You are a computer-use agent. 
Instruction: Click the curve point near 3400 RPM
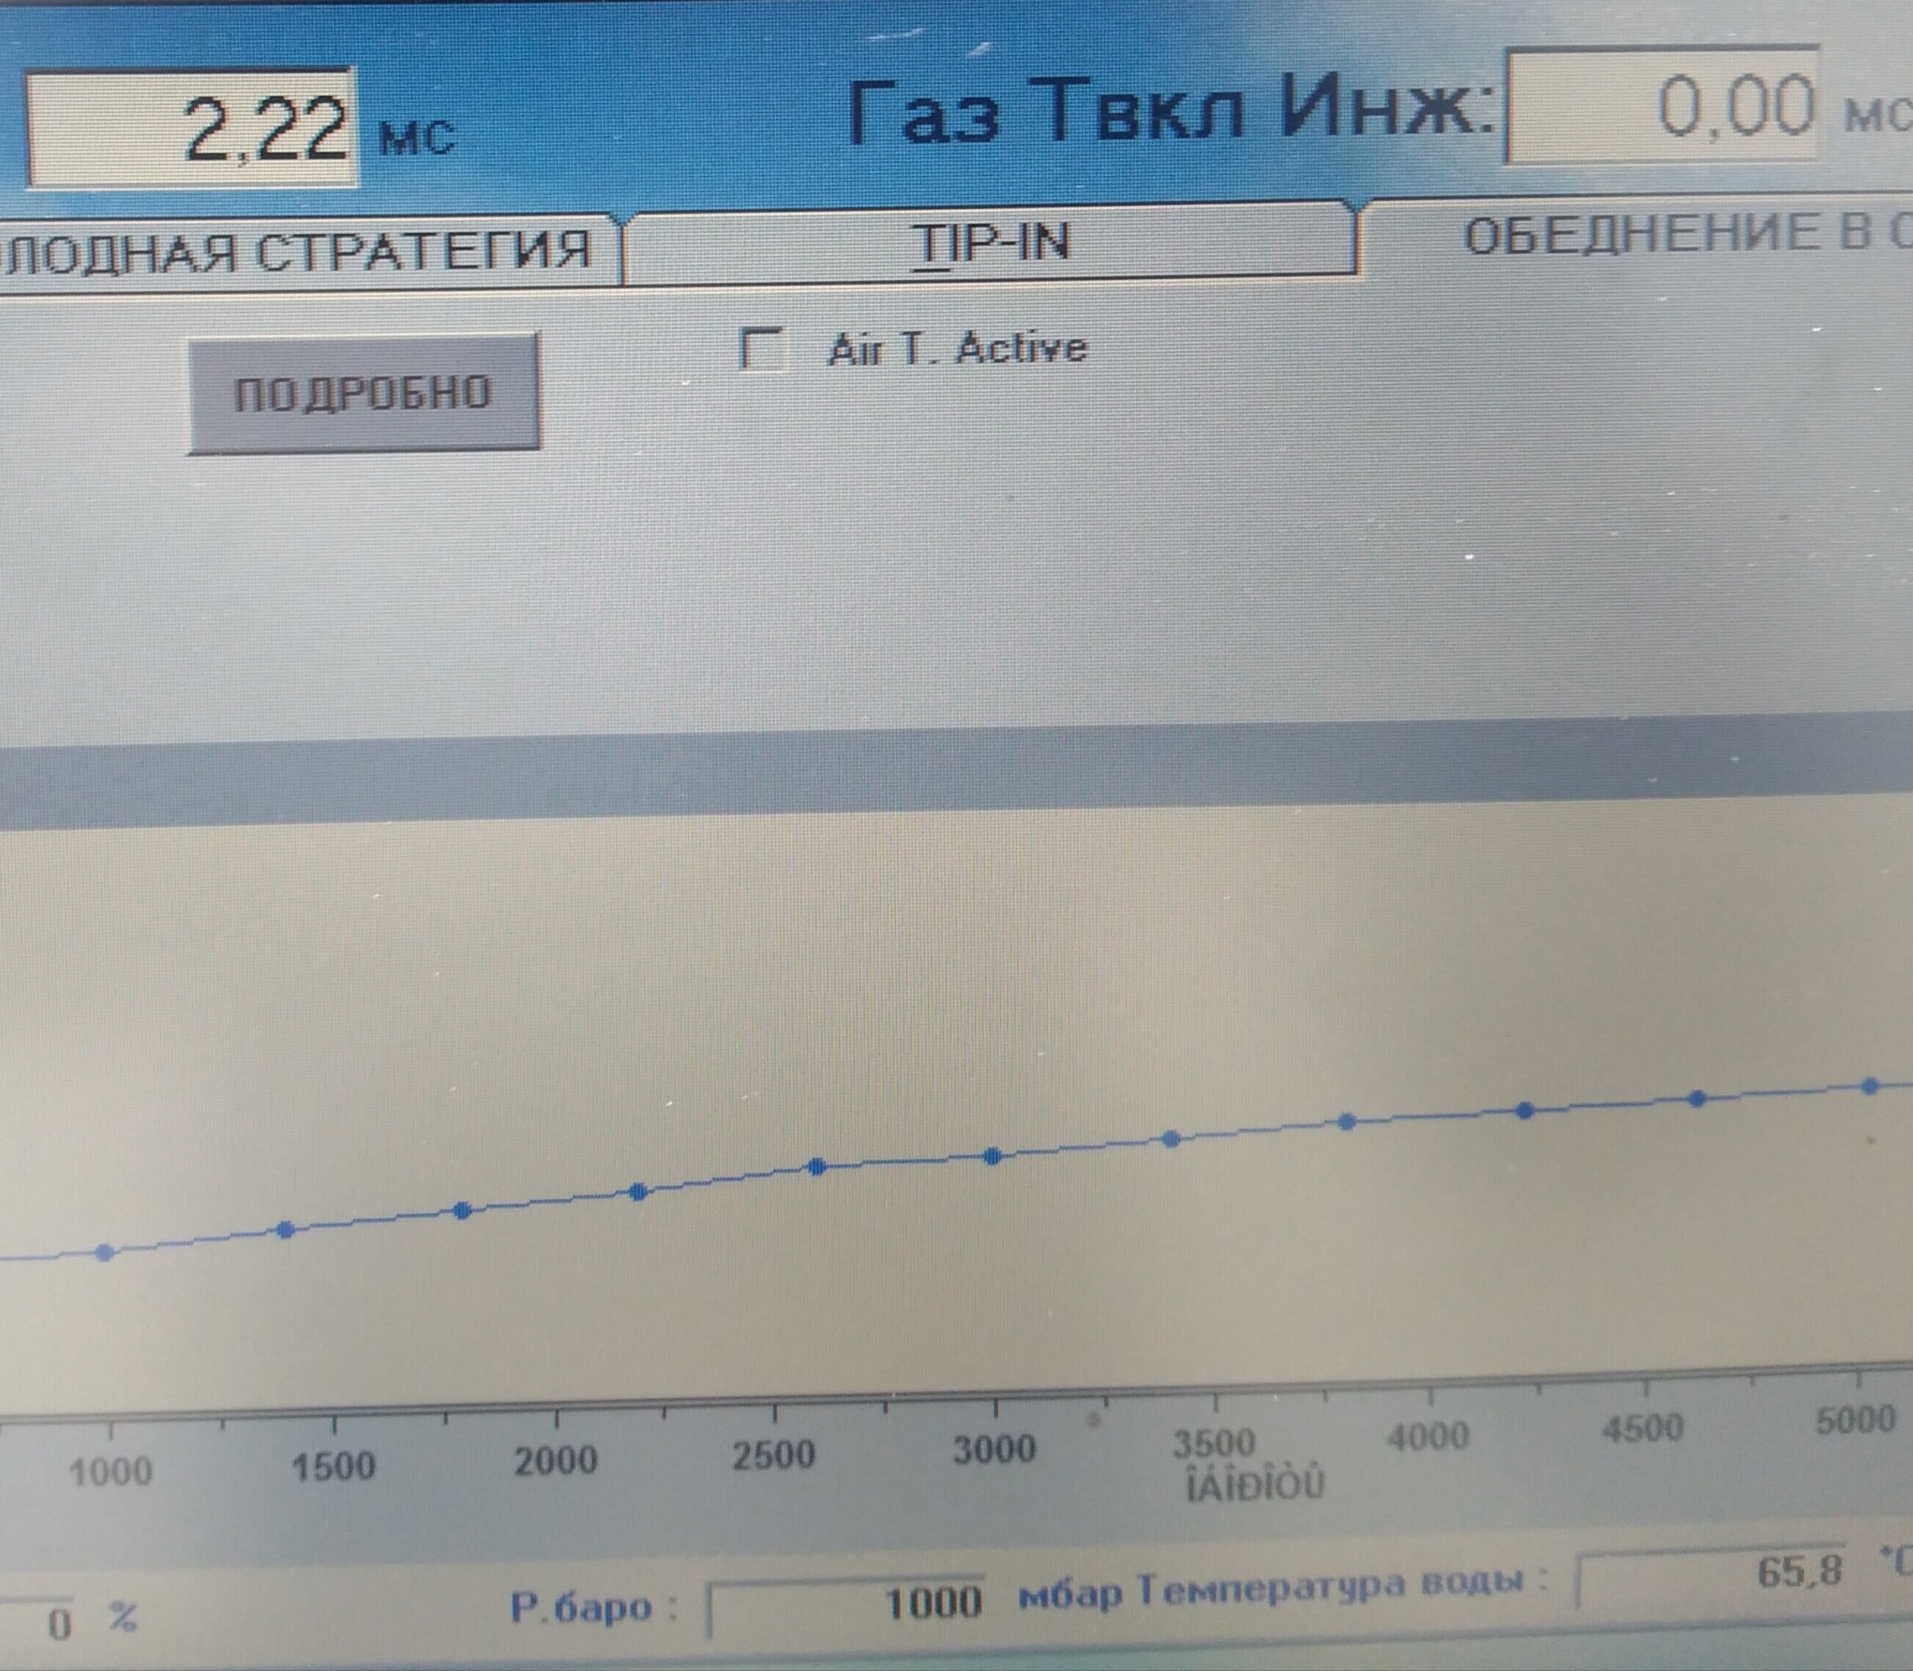point(1173,1138)
